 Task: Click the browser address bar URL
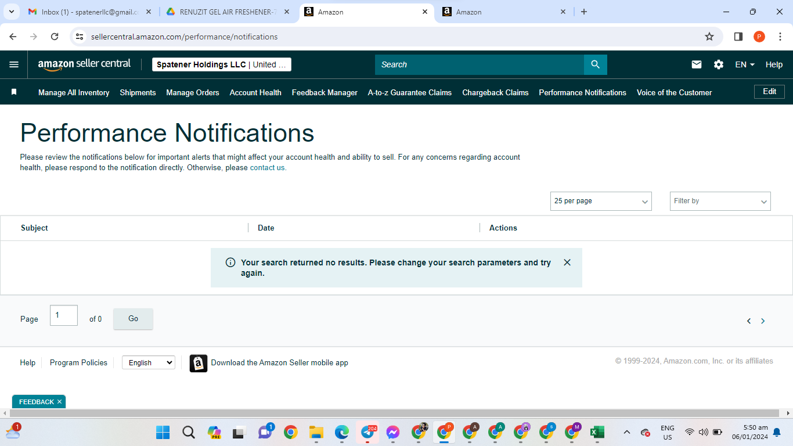point(184,37)
